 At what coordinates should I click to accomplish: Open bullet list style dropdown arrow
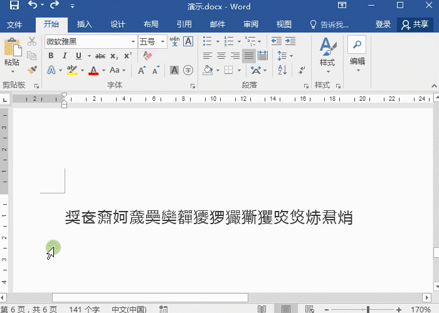tap(218, 41)
